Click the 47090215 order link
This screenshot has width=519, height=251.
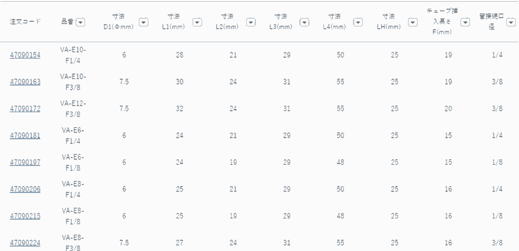click(25, 216)
